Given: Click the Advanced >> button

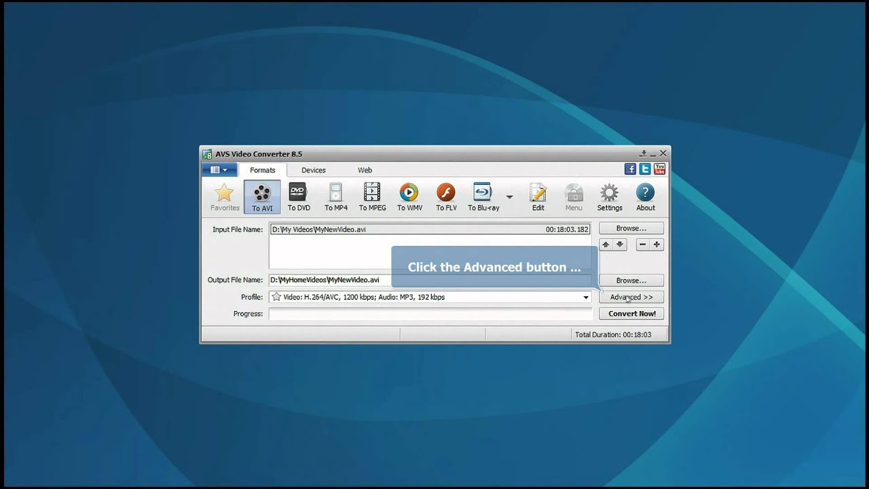Looking at the screenshot, I should pos(631,297).
